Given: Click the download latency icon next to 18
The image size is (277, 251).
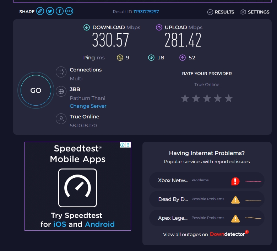Looking at the screenshot, I should tap(151, 58).
